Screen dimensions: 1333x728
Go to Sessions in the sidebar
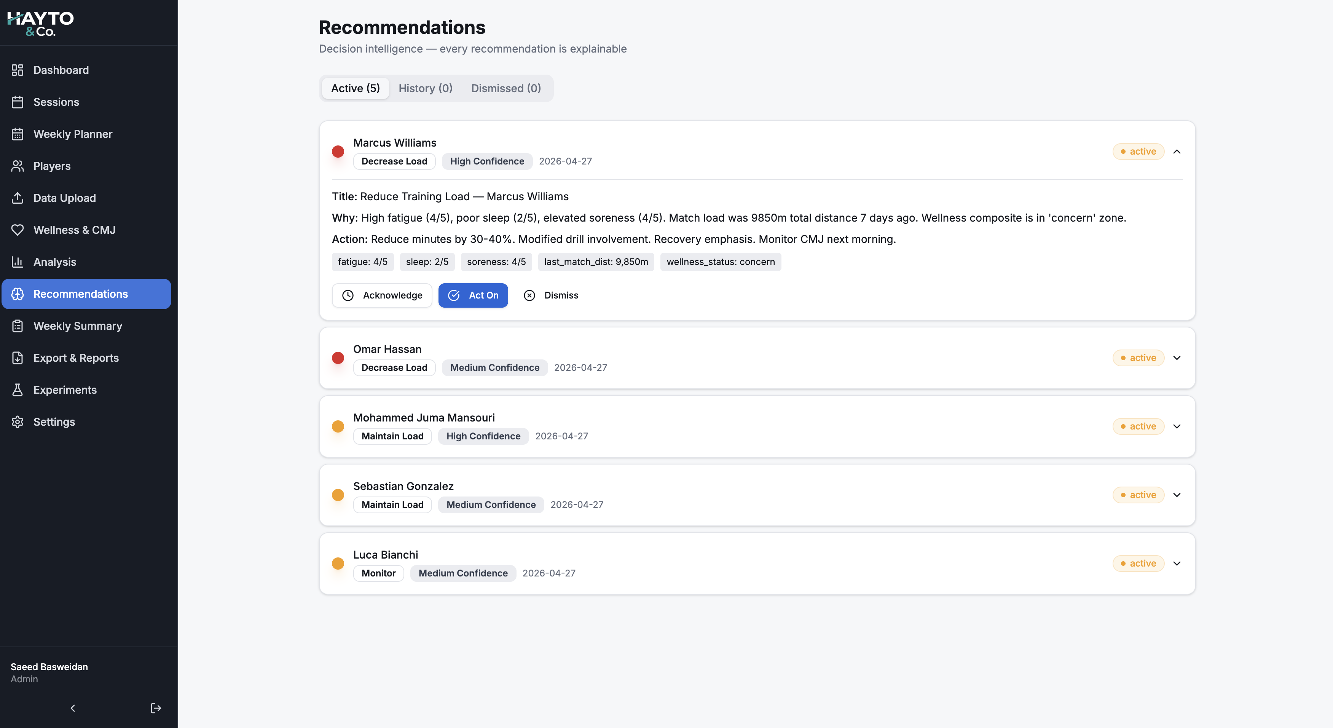tap(86, 102)
